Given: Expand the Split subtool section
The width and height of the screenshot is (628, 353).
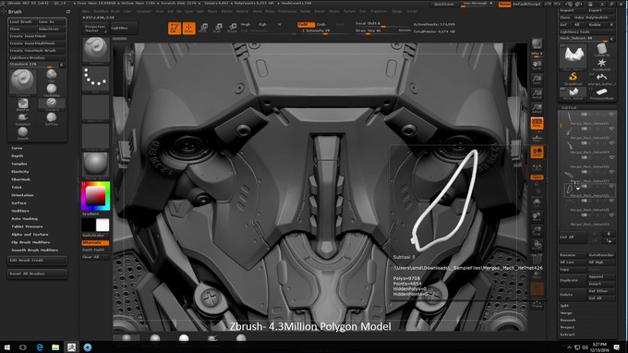Looking at the screenshot, I should point(564,306).
